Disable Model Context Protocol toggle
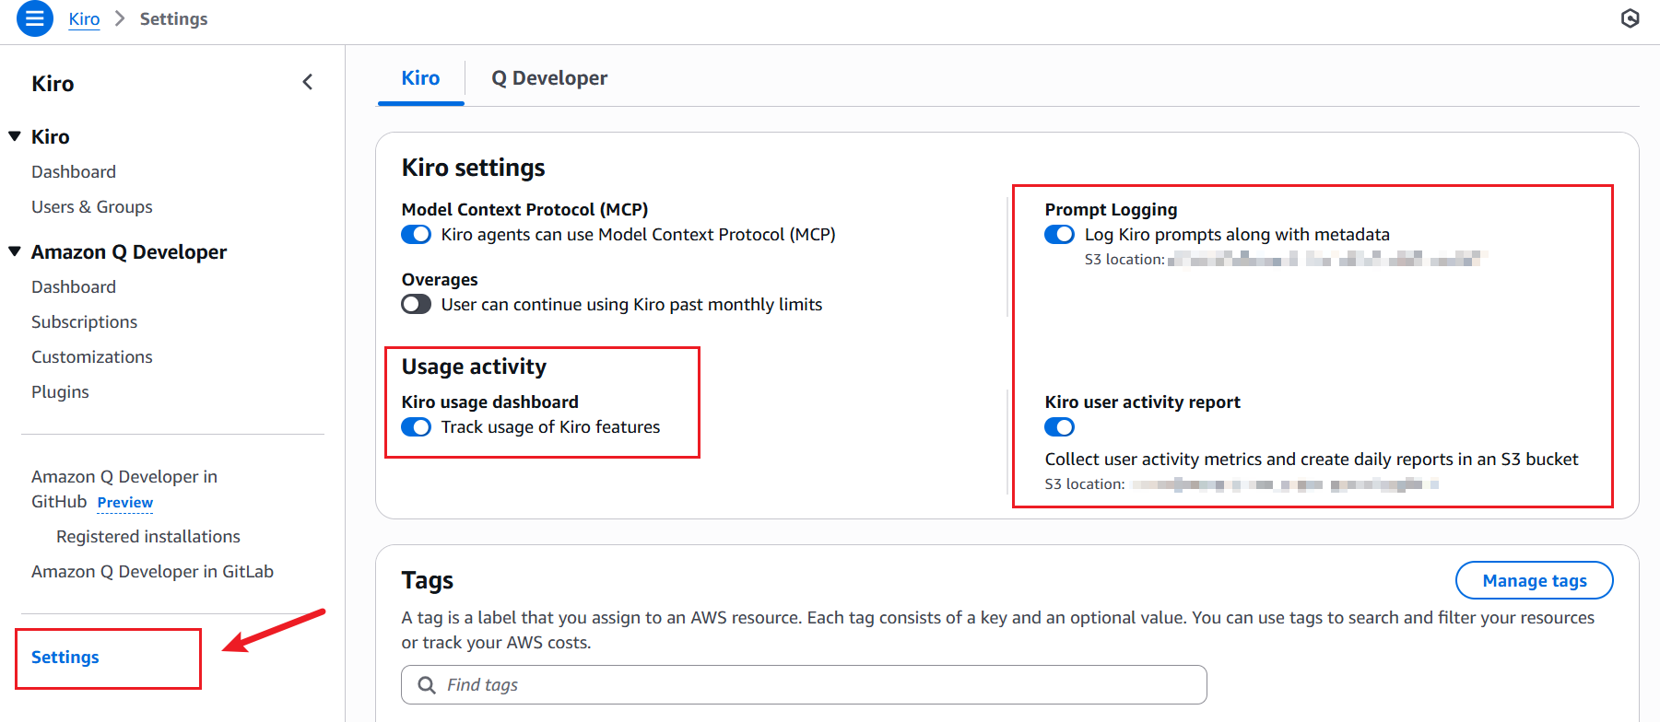 (416, 235)
